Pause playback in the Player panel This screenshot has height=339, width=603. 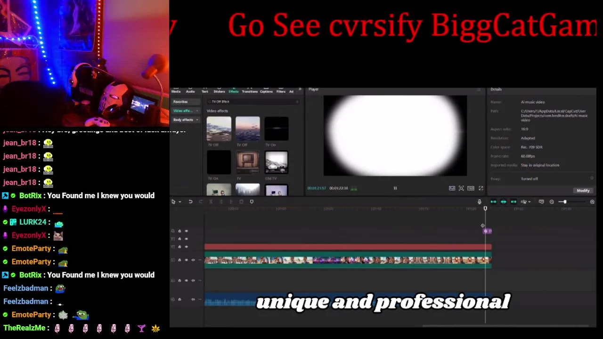395,188
